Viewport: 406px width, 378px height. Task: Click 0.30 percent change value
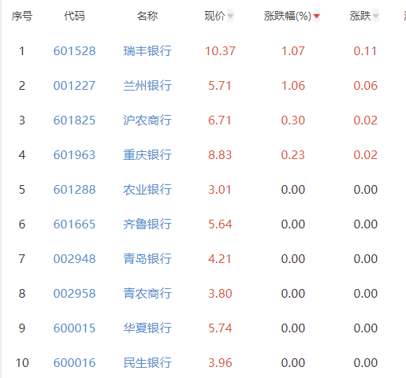pos(293,120)
